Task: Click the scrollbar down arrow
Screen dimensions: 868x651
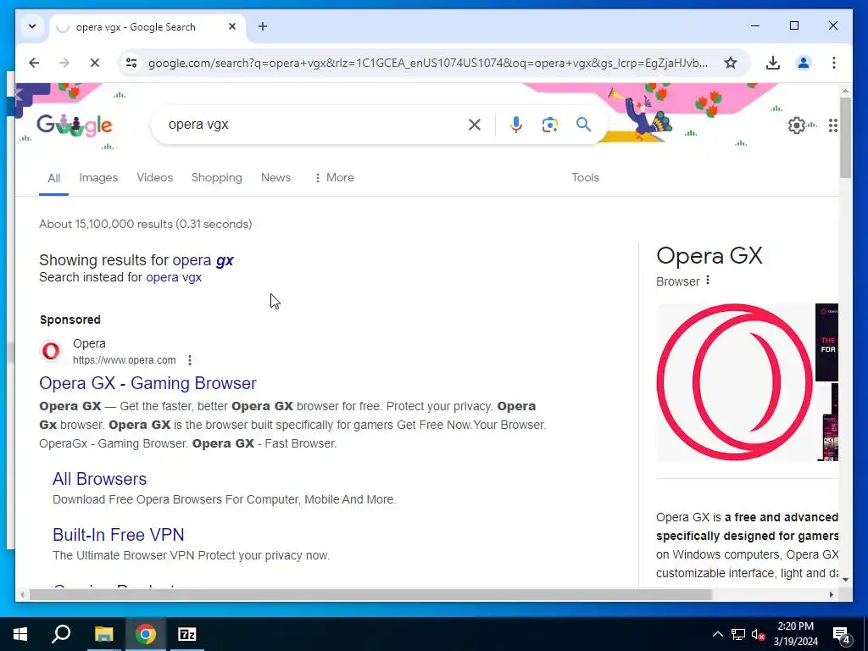Action: click(x=845, y=580)
